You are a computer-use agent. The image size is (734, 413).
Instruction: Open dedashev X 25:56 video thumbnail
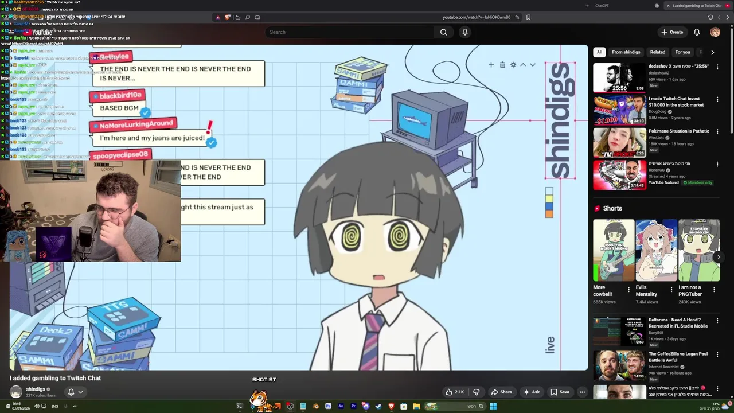coord(619,77)
